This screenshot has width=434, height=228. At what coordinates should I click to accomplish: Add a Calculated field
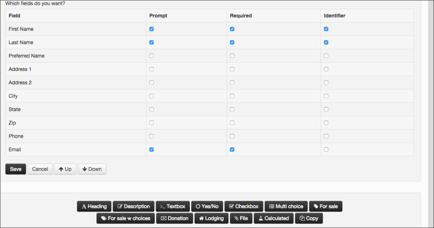[273, 218]
